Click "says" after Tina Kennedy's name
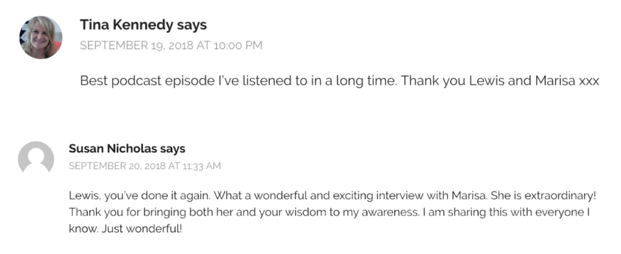 (192, 25)
